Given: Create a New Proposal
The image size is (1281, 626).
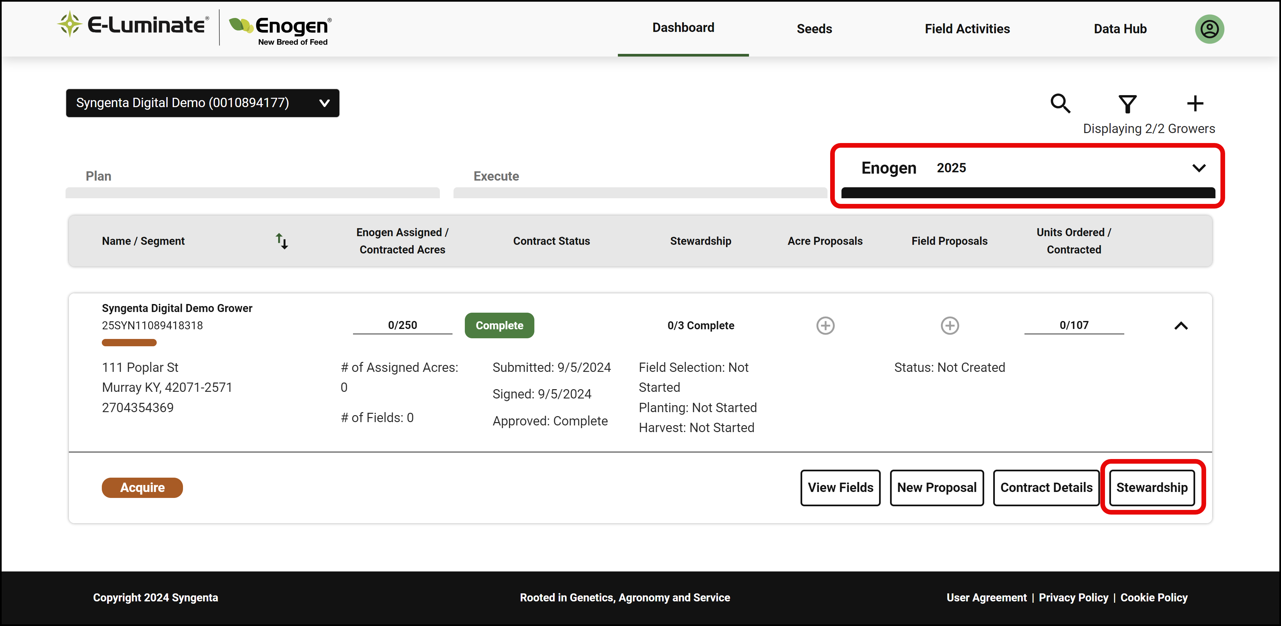Looking at the screenshot, I should point(937,487).
